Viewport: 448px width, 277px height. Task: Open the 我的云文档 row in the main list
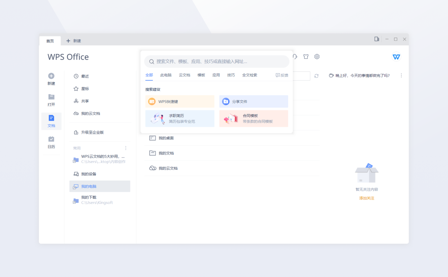coord(232,168)
